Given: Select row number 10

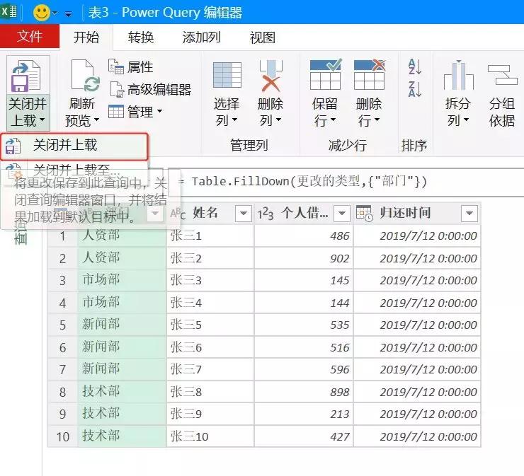Looking at the screenshot, I should 62,436.
